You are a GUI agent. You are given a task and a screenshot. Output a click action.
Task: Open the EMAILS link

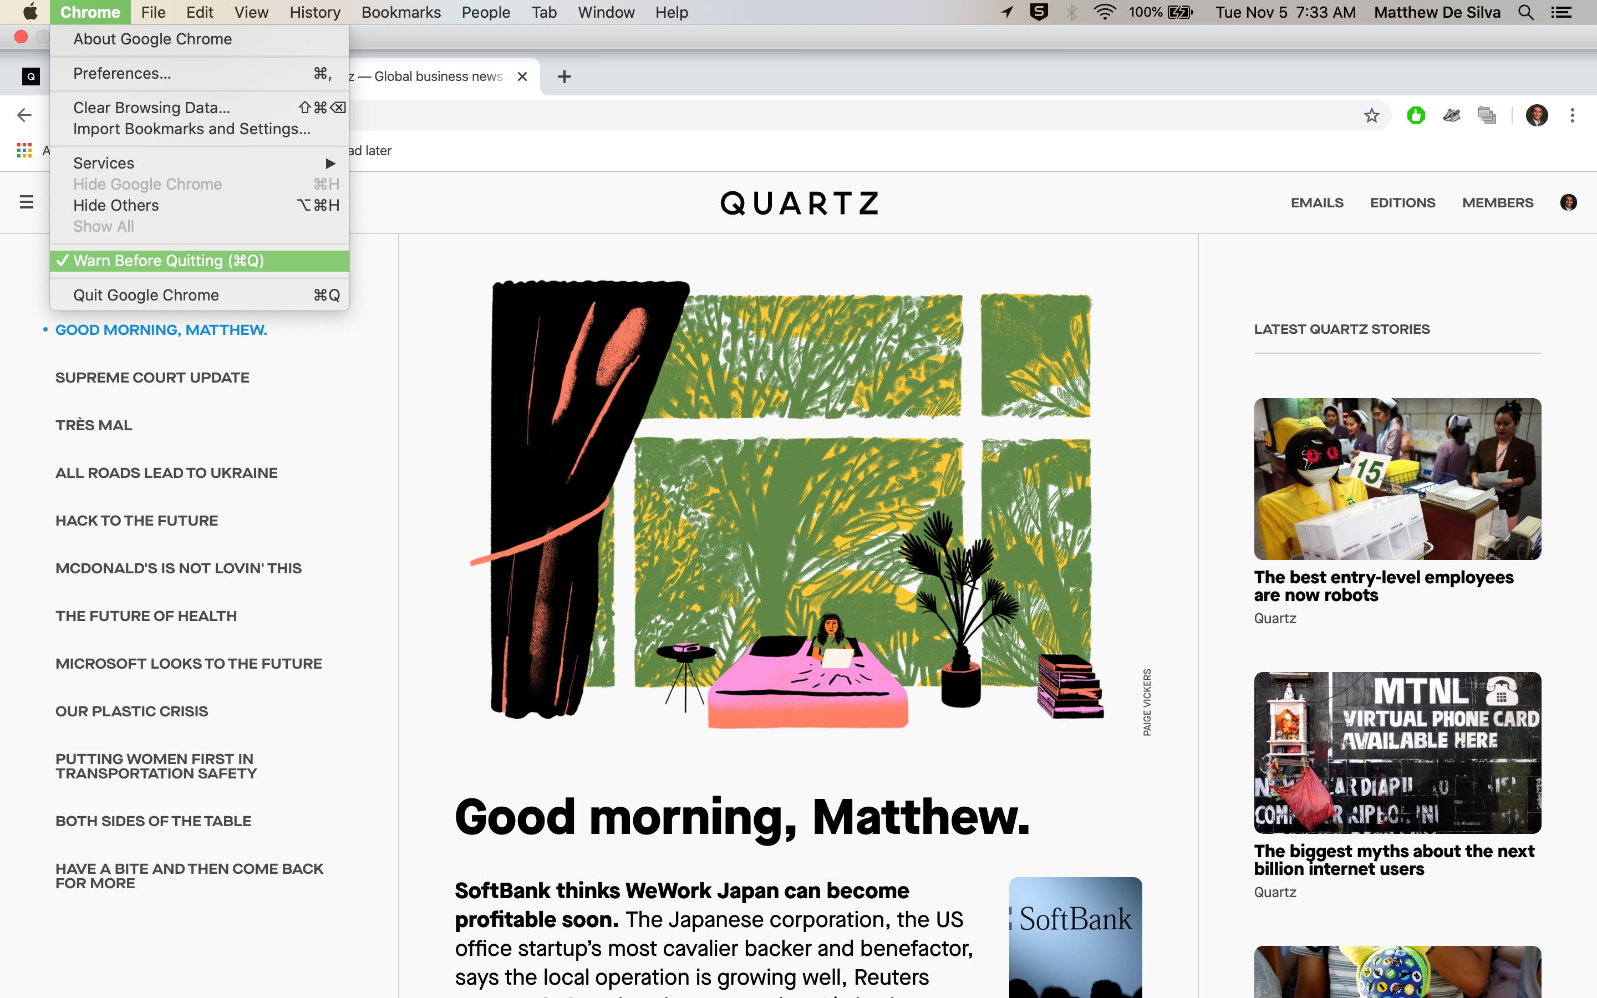1316,202
